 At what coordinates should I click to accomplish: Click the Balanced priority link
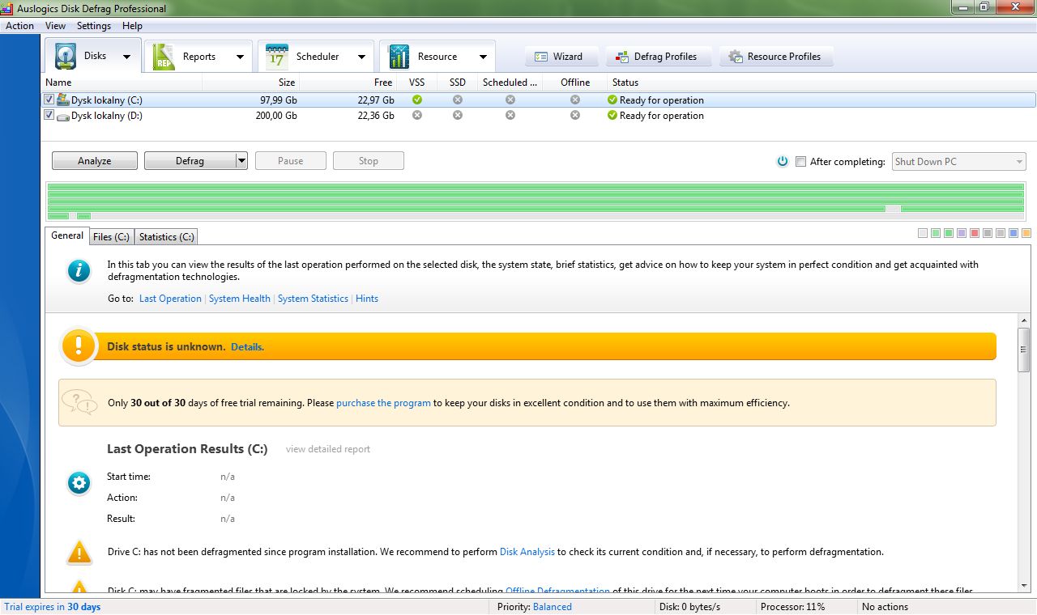click(x=553, y=607)
